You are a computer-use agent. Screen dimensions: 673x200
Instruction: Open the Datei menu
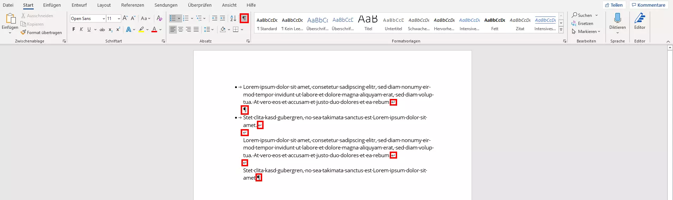tap(8, 5)
